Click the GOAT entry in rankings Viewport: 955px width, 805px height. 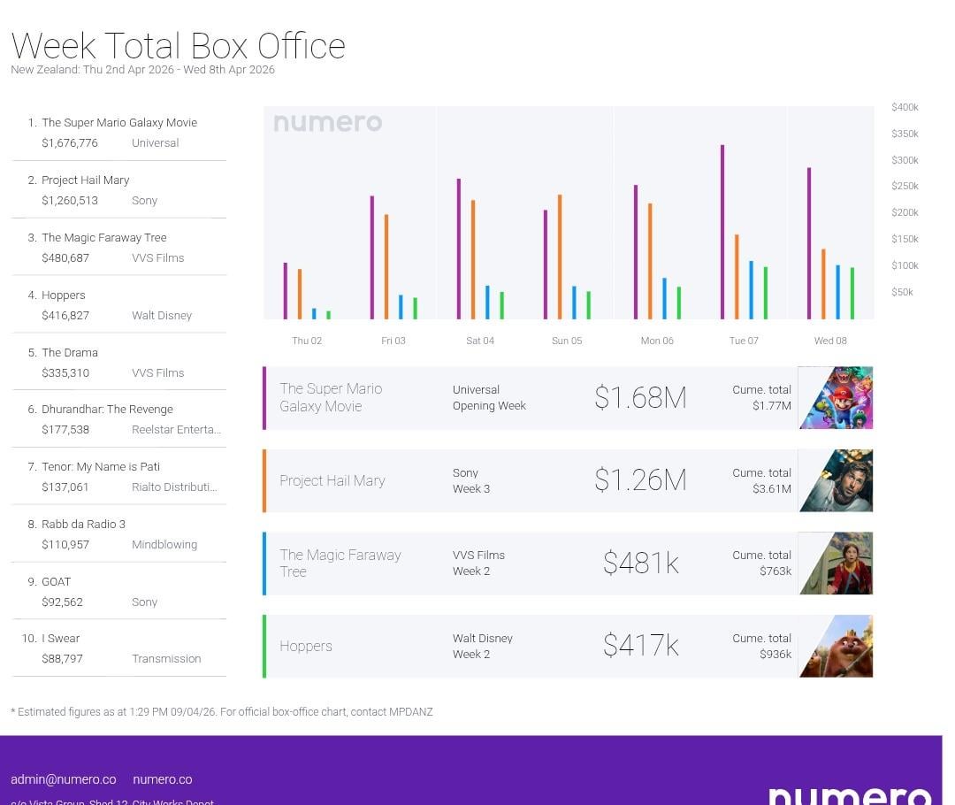click(x=56, y=582)
